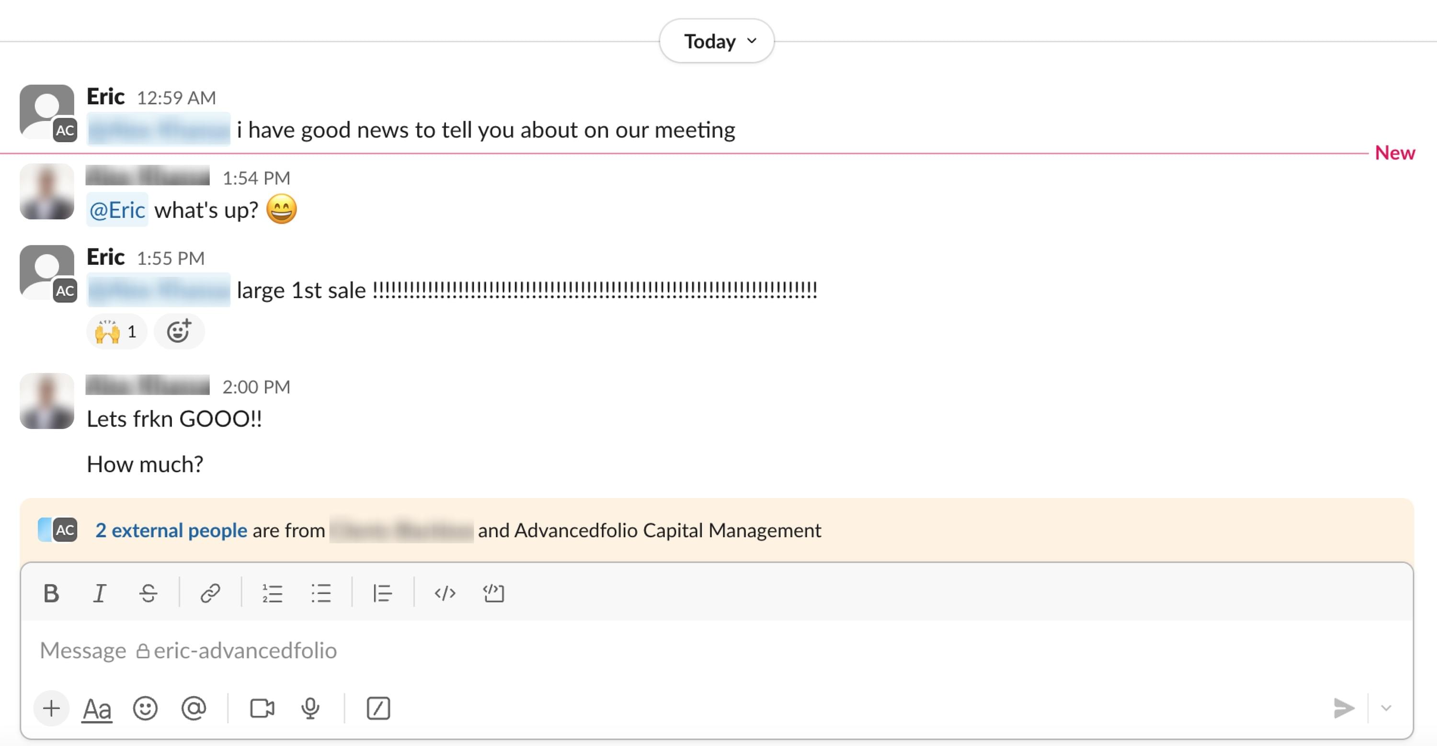Open the "2 external people" link
Viewport: 1437px width, 746px height.
(x=171, y=530)
